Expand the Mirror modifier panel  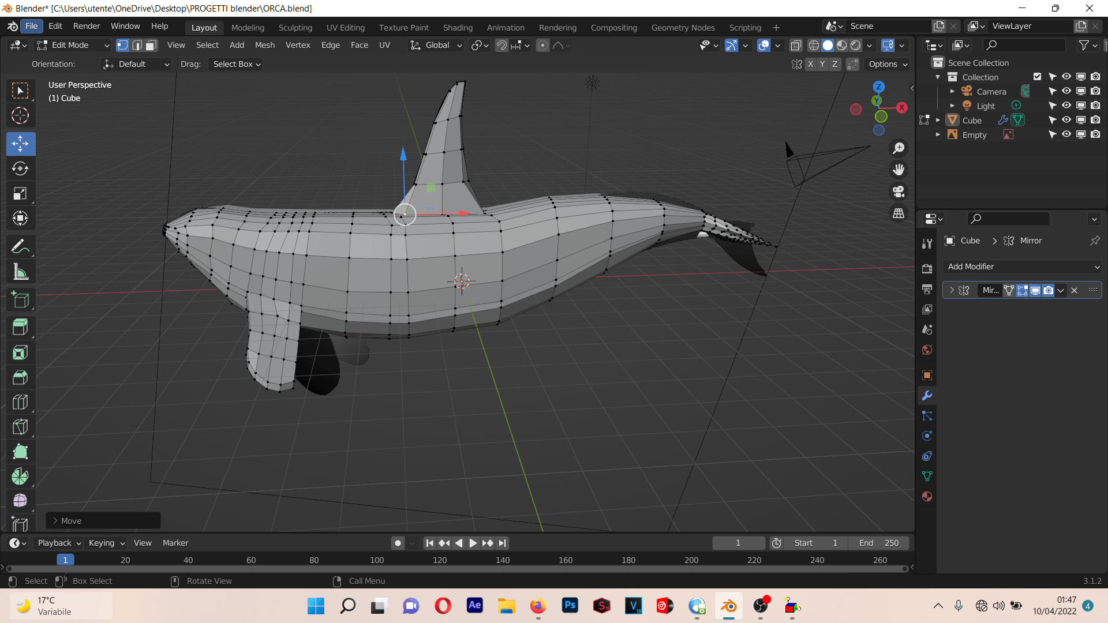click(952, 290)
